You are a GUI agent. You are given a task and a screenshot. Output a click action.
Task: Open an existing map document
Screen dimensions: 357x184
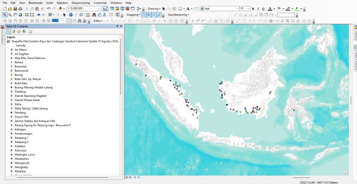pos(10,9)
